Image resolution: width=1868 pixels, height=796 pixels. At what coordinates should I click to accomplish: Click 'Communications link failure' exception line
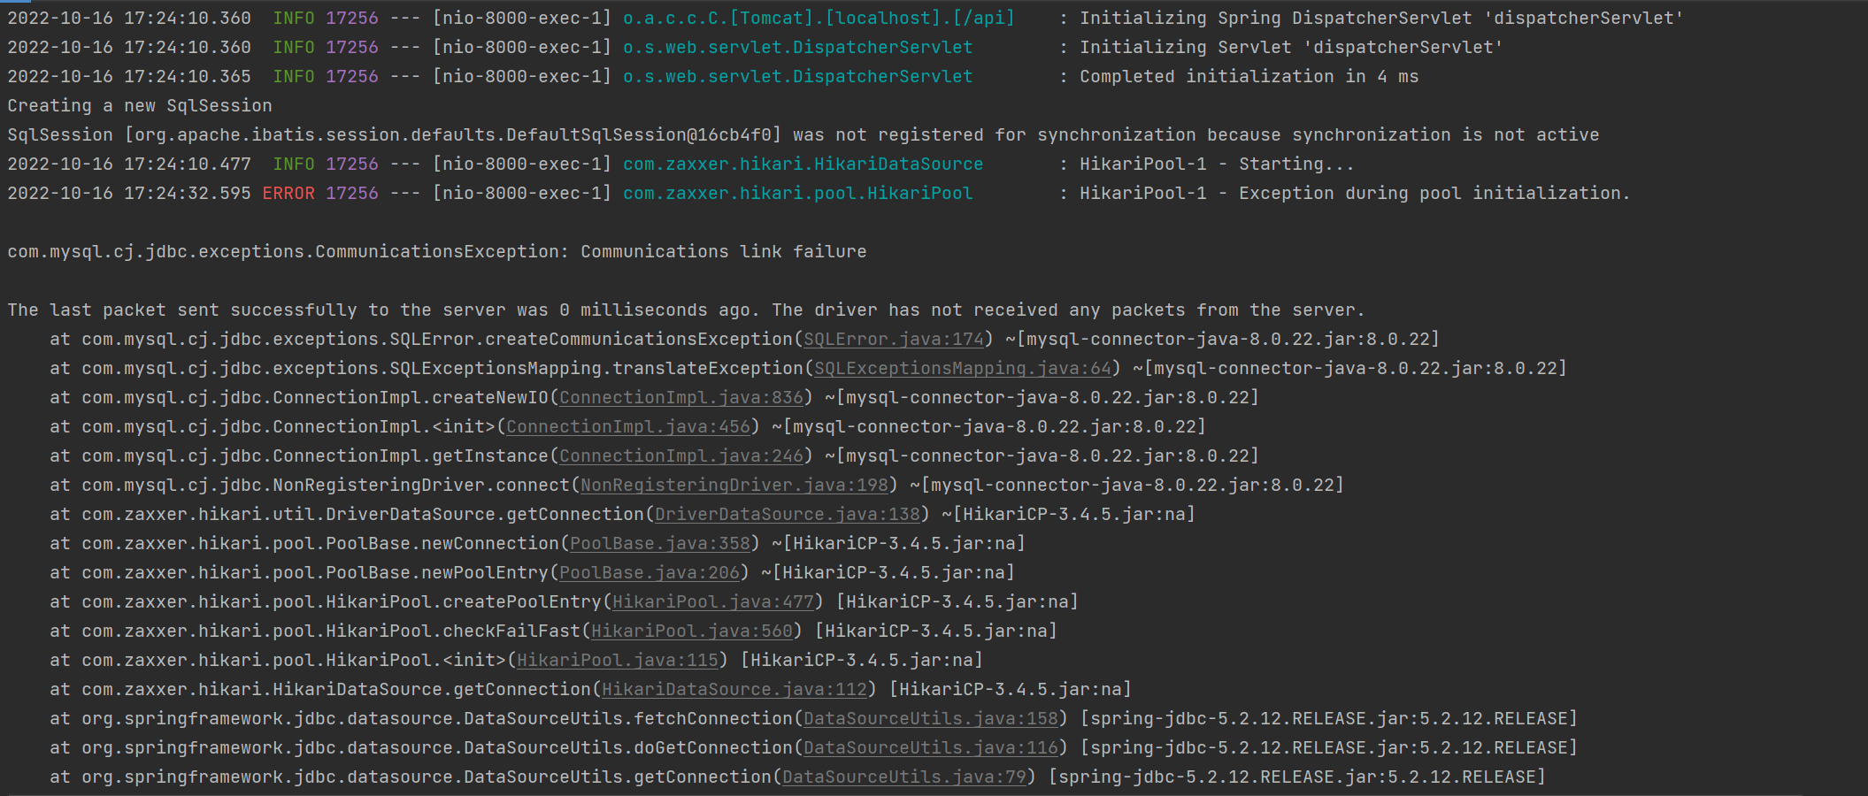pos(437,251)
